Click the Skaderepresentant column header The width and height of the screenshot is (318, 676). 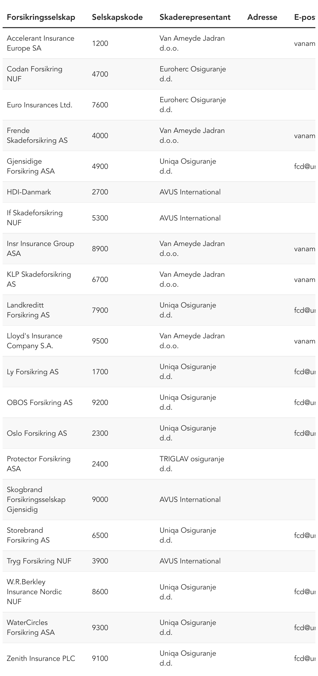pos(195,17)
